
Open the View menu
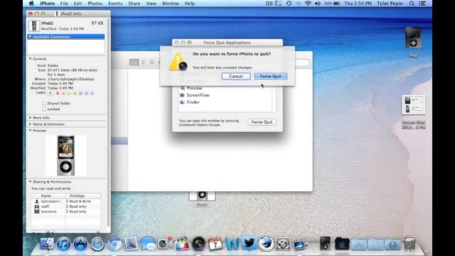[x=151, y=4]
